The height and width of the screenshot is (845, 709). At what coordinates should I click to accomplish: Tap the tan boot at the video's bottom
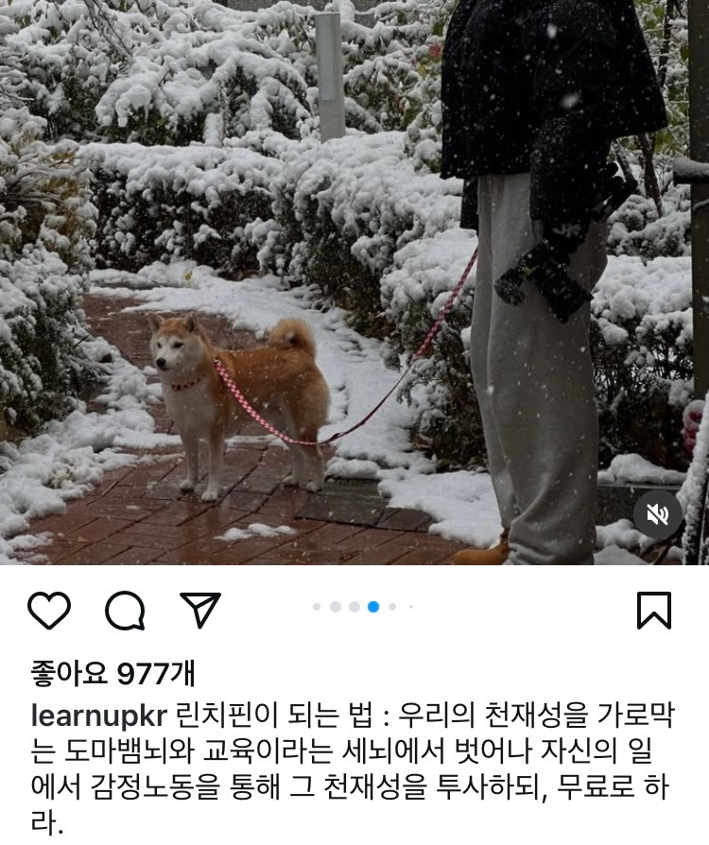(482, 551)
